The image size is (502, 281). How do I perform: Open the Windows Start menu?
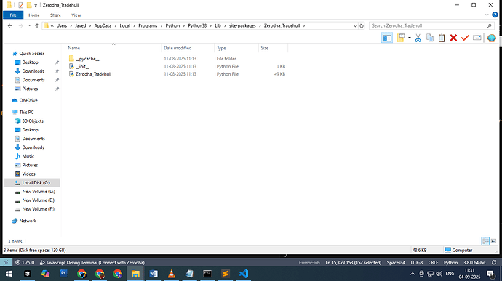point(9,274)
